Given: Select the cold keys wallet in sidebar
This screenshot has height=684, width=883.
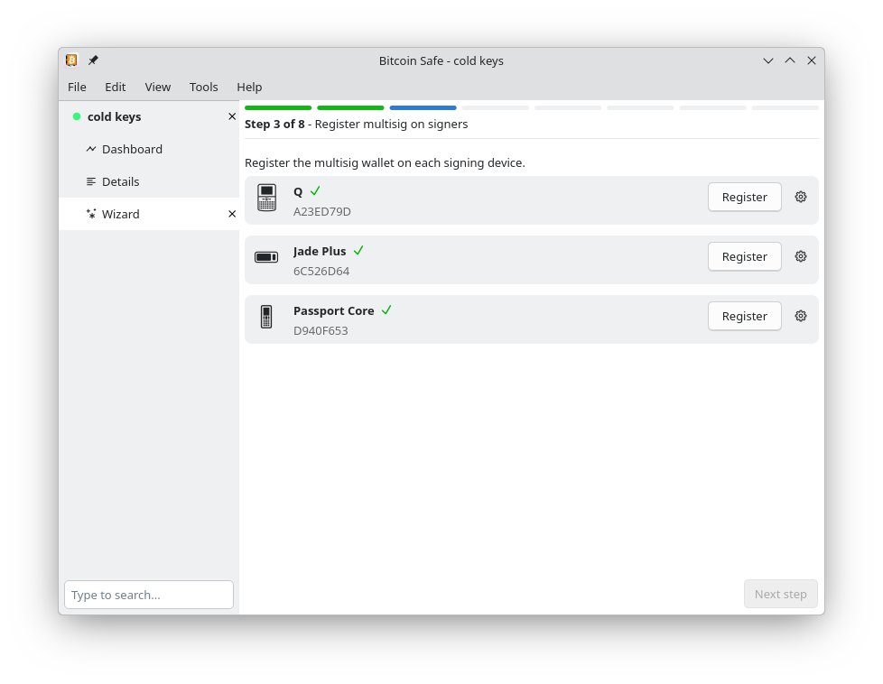Looking at the screenshot, I should tap(149, 116).
